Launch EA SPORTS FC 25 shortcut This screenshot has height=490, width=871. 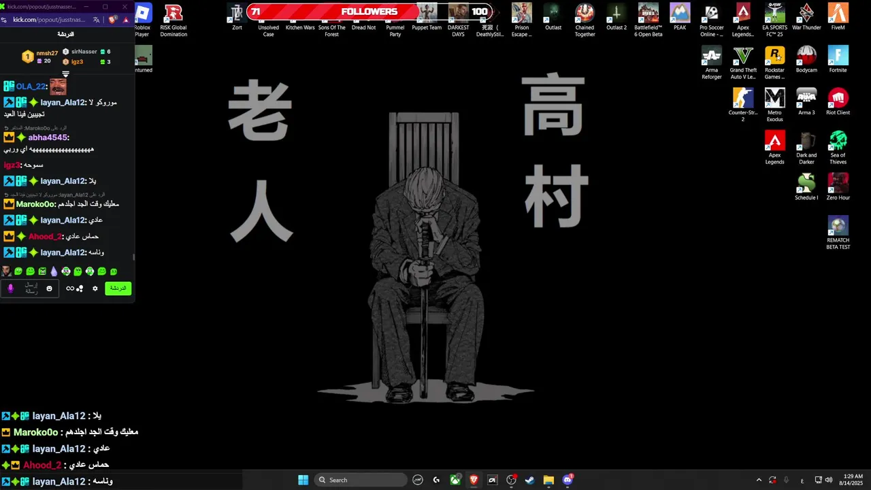pos(774,20)
